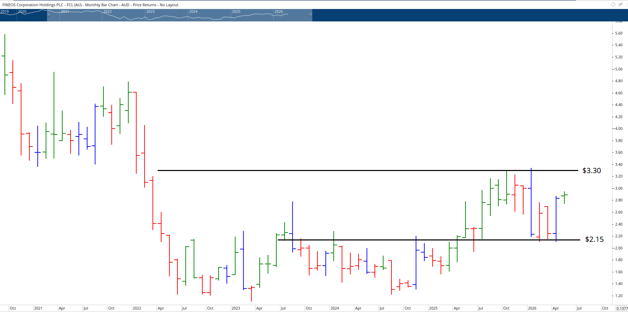The width and height of the screenshot is (628, 313).
Task: Click the 5.60 price axis label
Action: [619, 33]
